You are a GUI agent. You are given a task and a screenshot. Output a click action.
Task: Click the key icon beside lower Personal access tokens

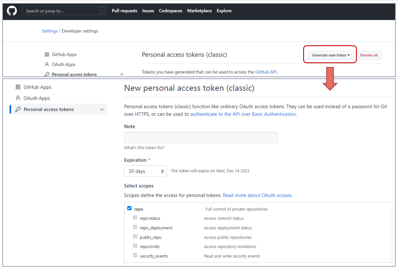click(18, 109)
